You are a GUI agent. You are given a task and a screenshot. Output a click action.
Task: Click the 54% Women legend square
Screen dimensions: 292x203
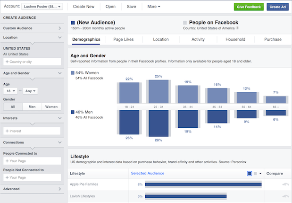(x=72, y=73)
